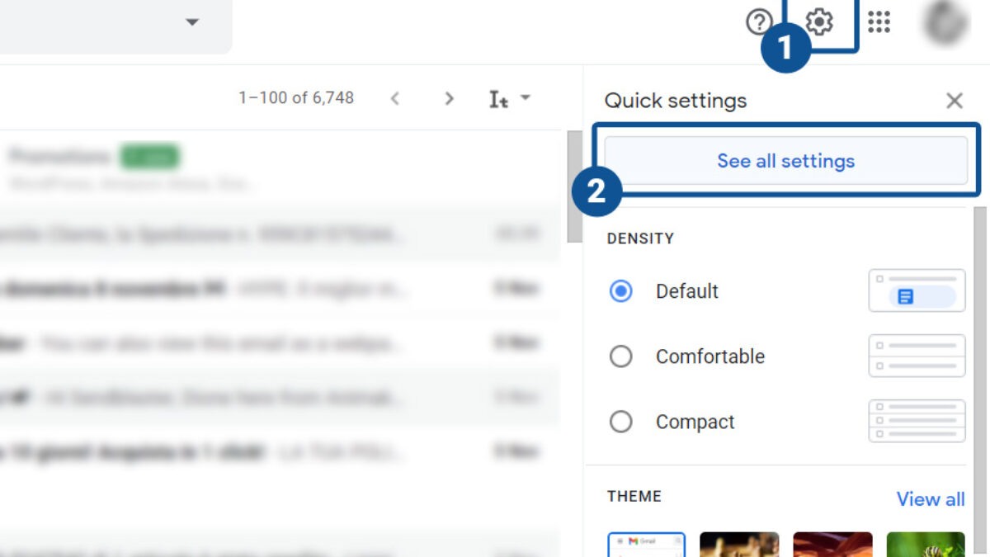Go to older emails page

tap(449, 99)
